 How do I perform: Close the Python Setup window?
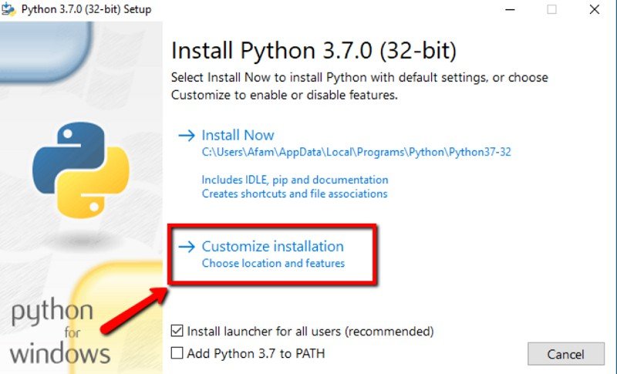pos(595,9)
